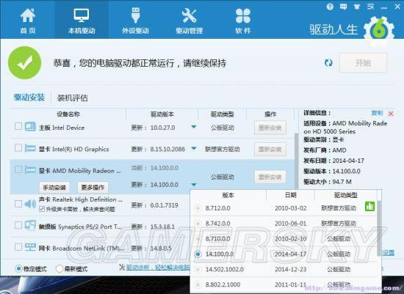Click the driver list vertical scrollbar
Screen dimensions: 404x294
point(296,161)
